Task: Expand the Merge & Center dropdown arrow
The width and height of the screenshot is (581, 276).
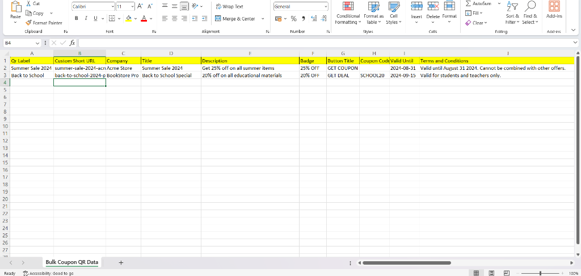Action: click(x=263, y=19)
